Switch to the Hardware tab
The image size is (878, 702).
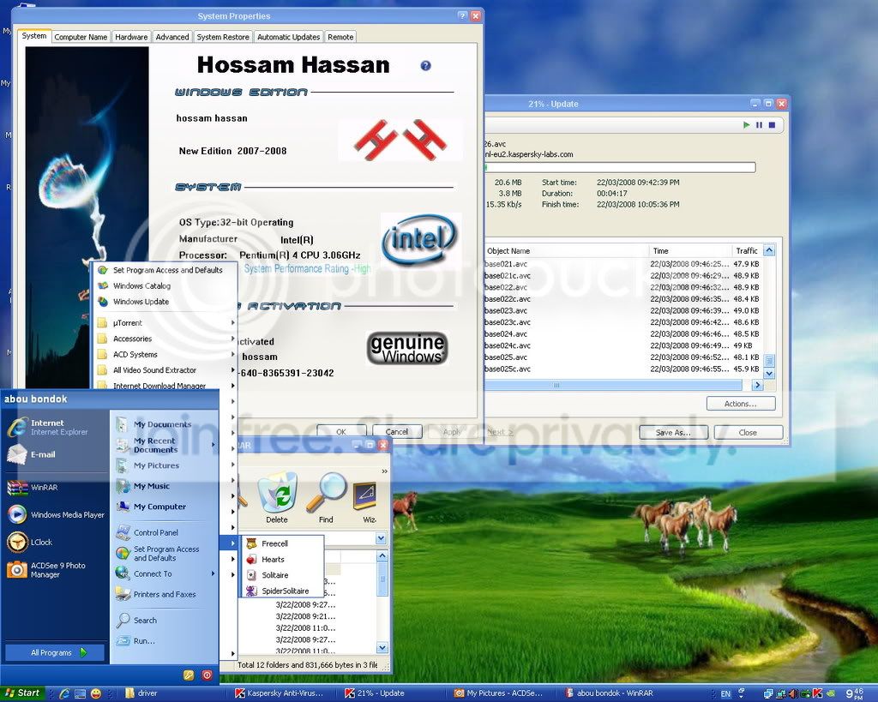(131, 37)
